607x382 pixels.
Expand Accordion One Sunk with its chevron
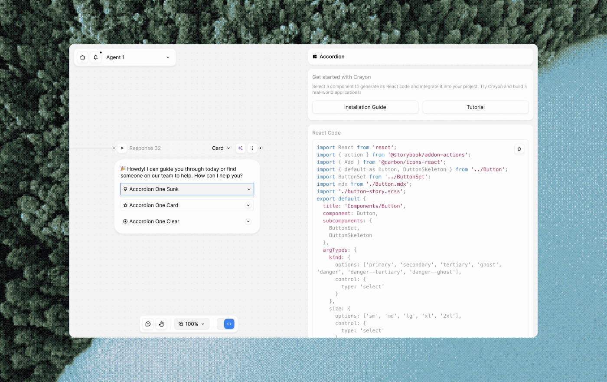249,189
